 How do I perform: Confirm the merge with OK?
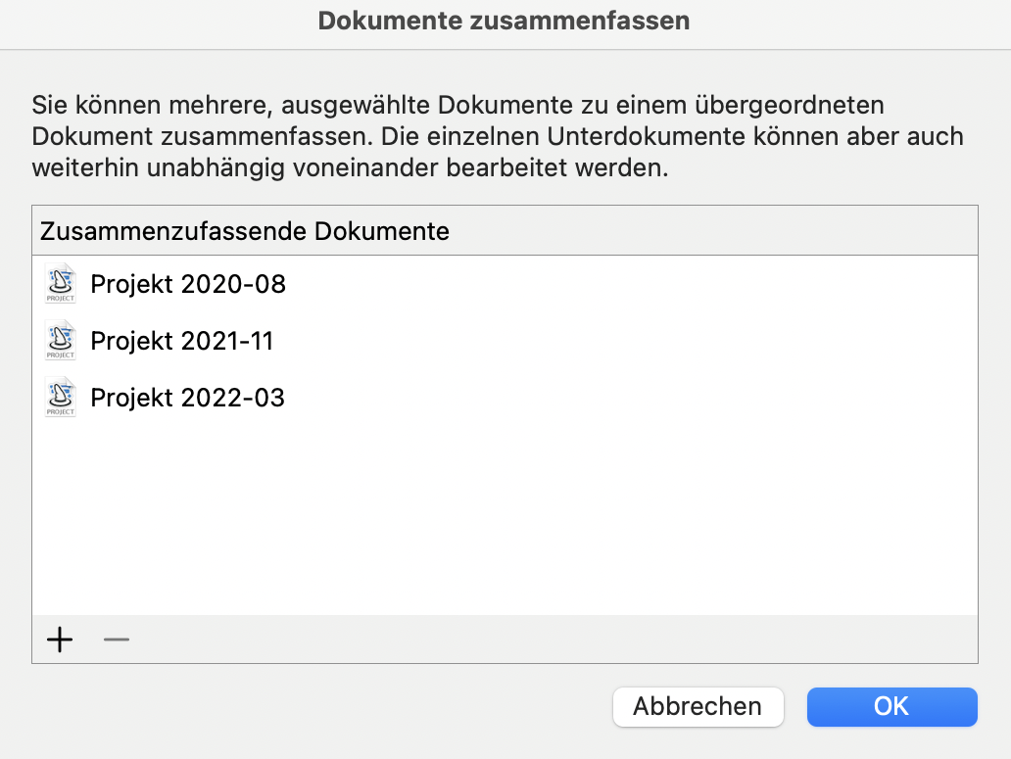[x=891, y=706]
